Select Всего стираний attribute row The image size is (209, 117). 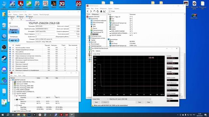(44, 62)
